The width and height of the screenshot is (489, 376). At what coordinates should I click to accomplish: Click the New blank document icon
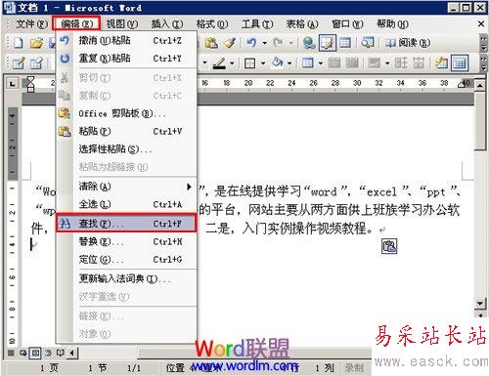tap(18, 43)
